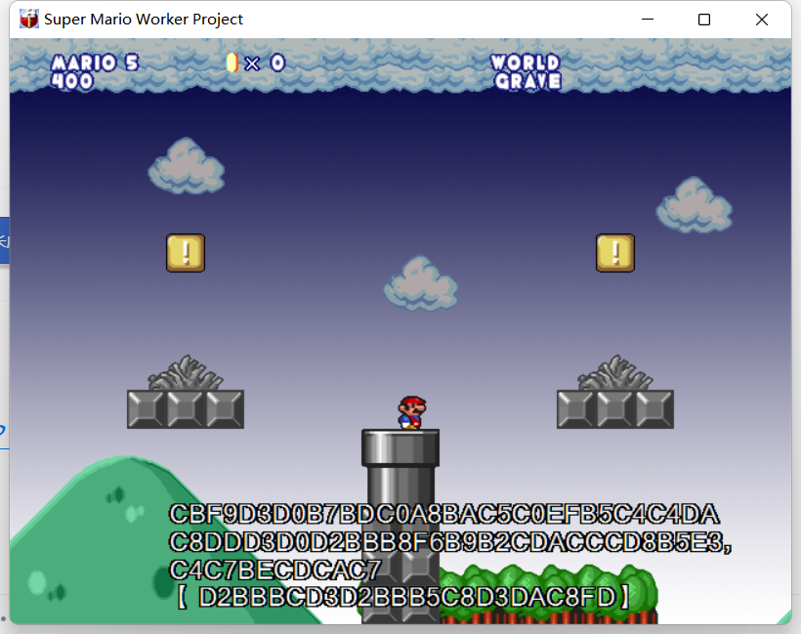Screen dimensions: 801x634
Task: Click the world name "GRAVE"
Action: tap(527, 81)
